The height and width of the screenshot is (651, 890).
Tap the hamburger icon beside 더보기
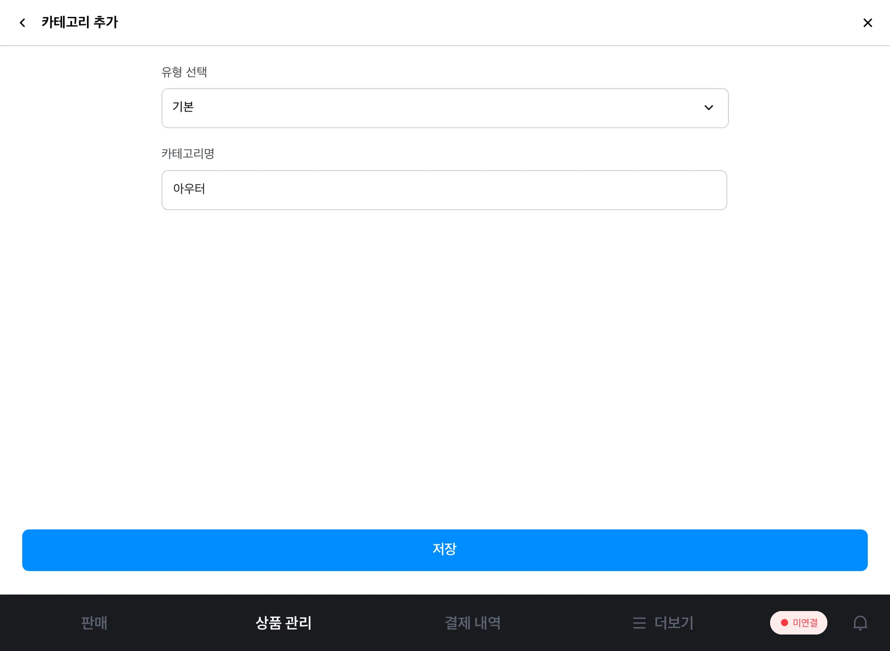(639, 623)
